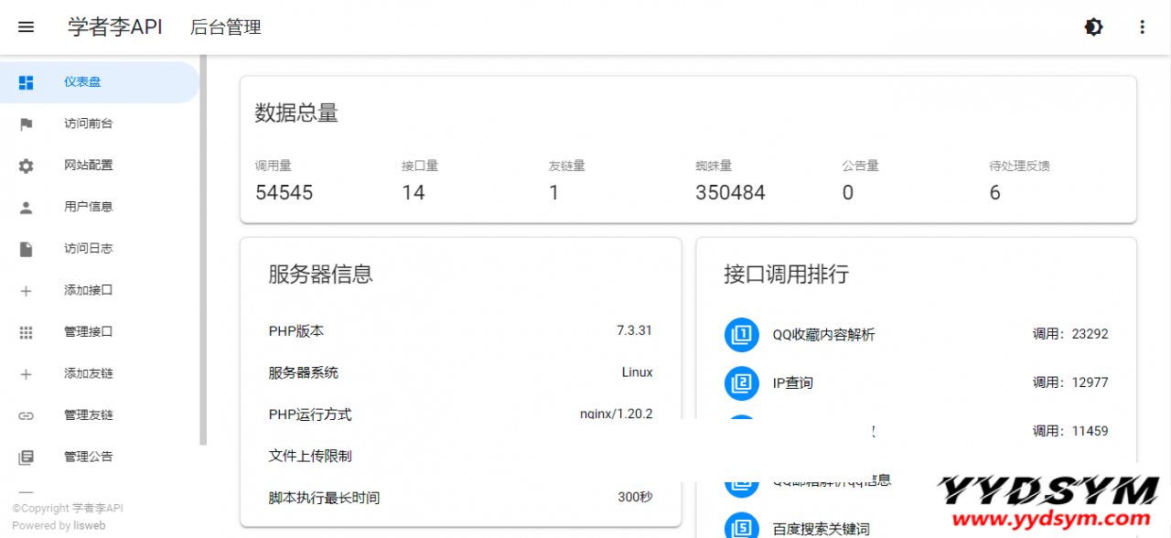Click the person icon for 用户信息
Image resolution: width=1171 pixels, height=538 pixels.
tap(26, 208)
